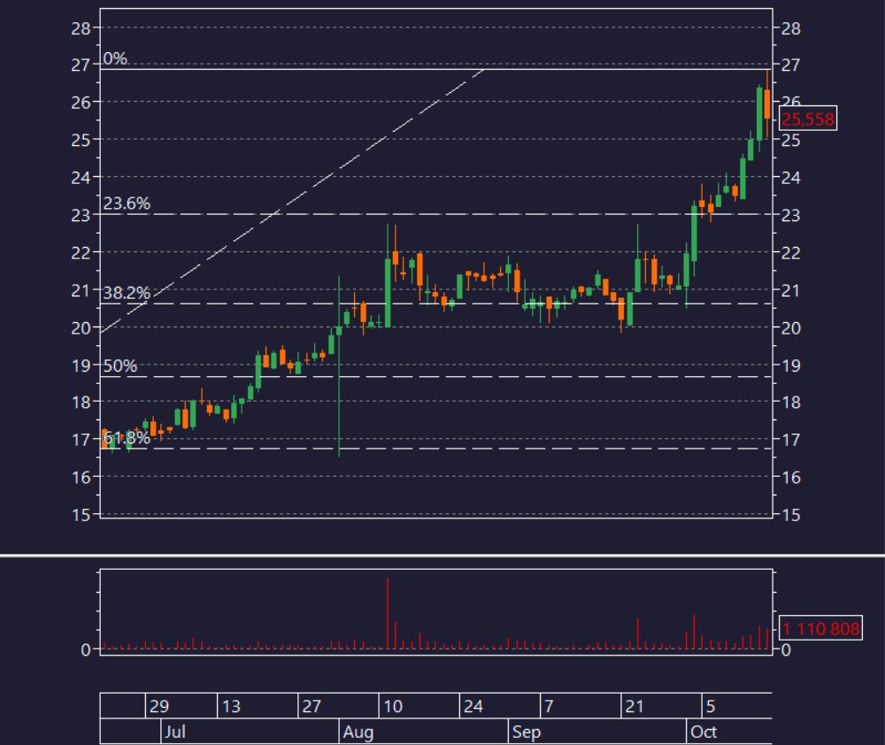Click date marker 13 on time axis
This screenshot has height=745, width=885.
point(231,706)
